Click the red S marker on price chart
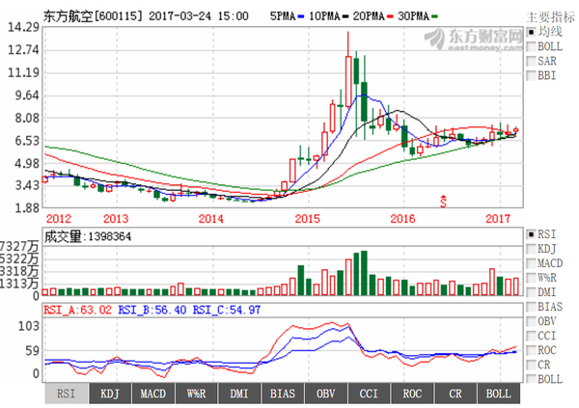 click(443, 202)
